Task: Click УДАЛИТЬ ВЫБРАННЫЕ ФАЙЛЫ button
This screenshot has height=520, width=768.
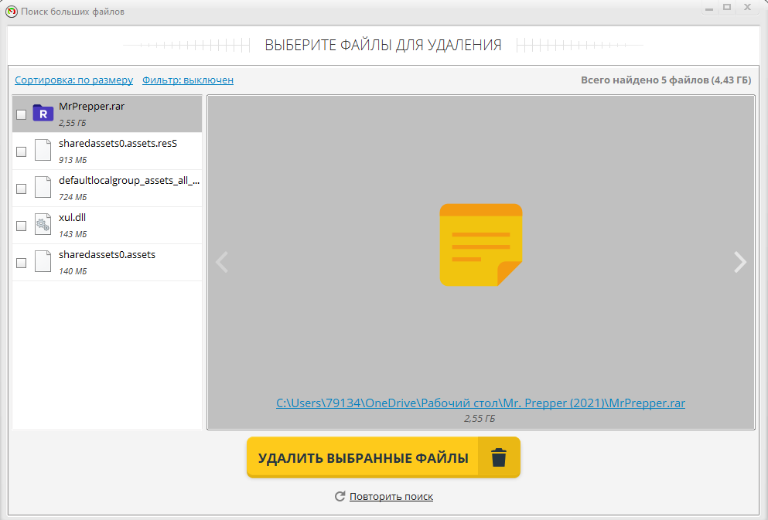Action: point(384,457)
